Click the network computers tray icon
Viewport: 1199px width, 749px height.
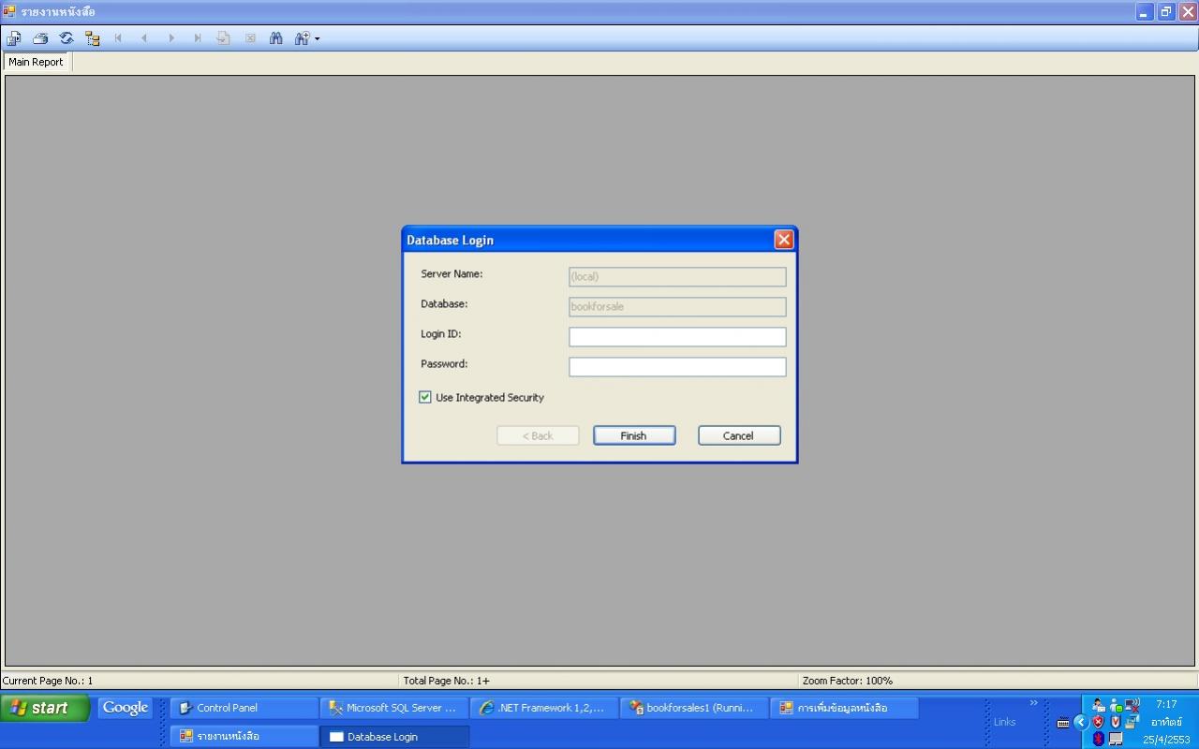1132,722
